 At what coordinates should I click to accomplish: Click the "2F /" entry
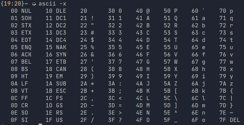tap(87, 120)
